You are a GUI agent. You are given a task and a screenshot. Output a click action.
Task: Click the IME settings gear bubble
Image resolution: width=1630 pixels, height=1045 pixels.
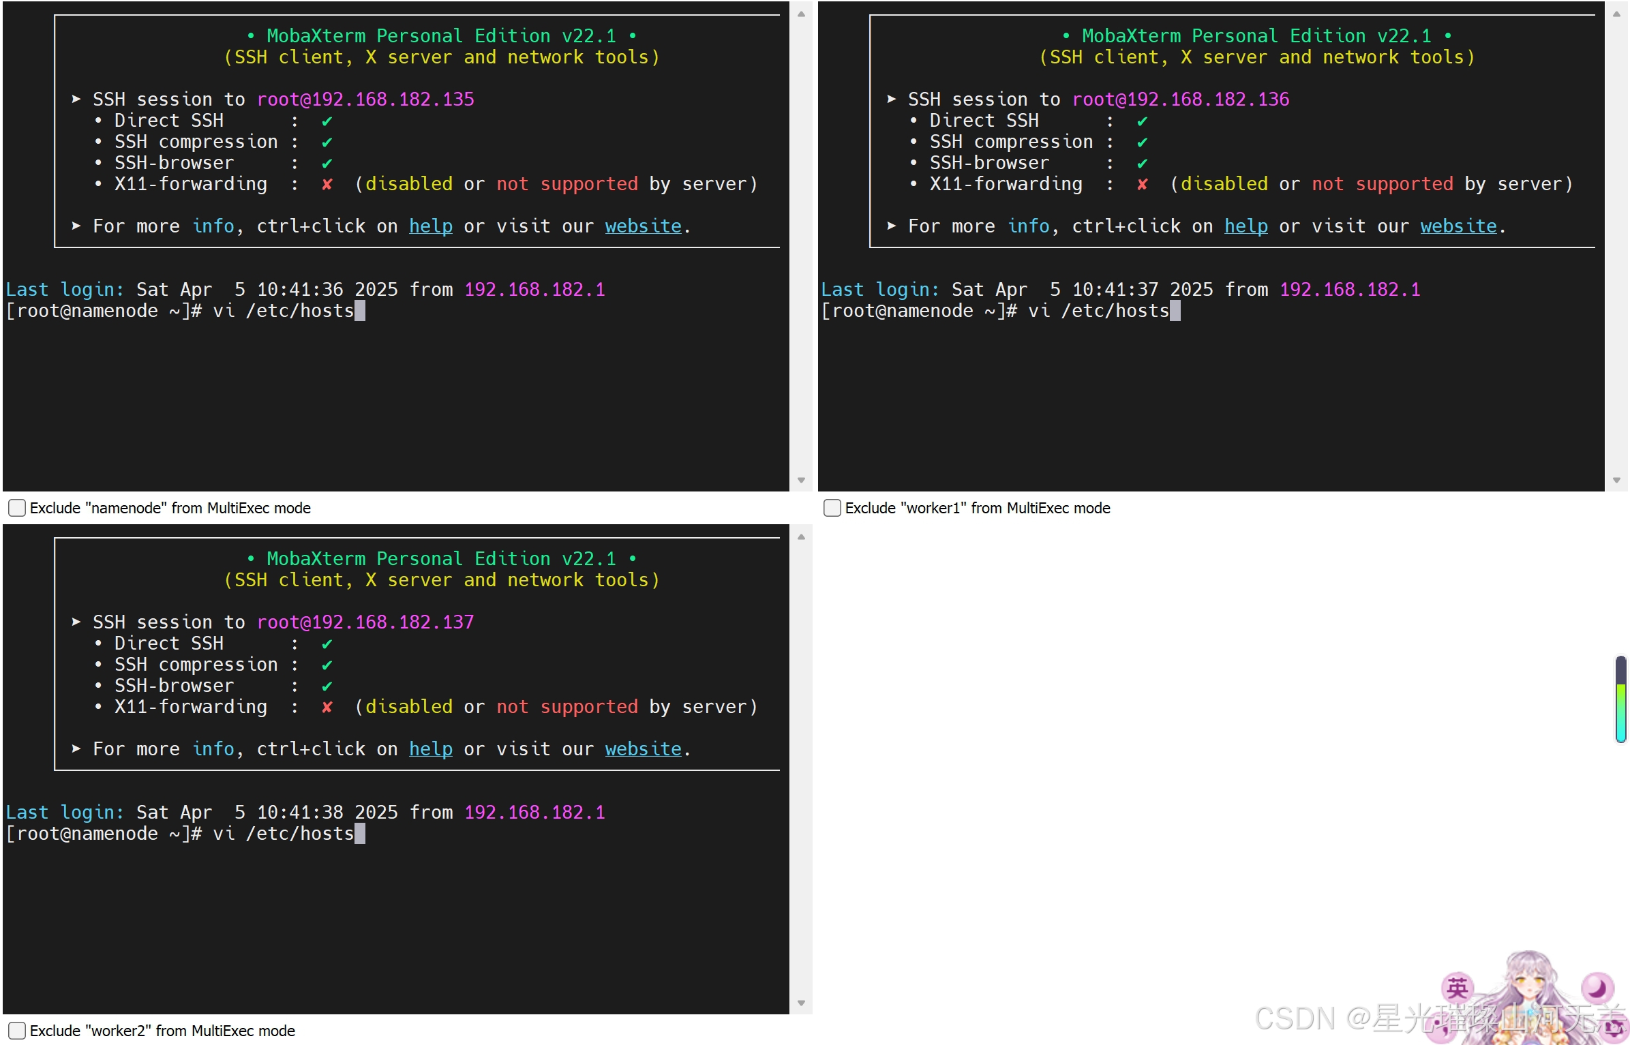[x=1614, y=1027]
